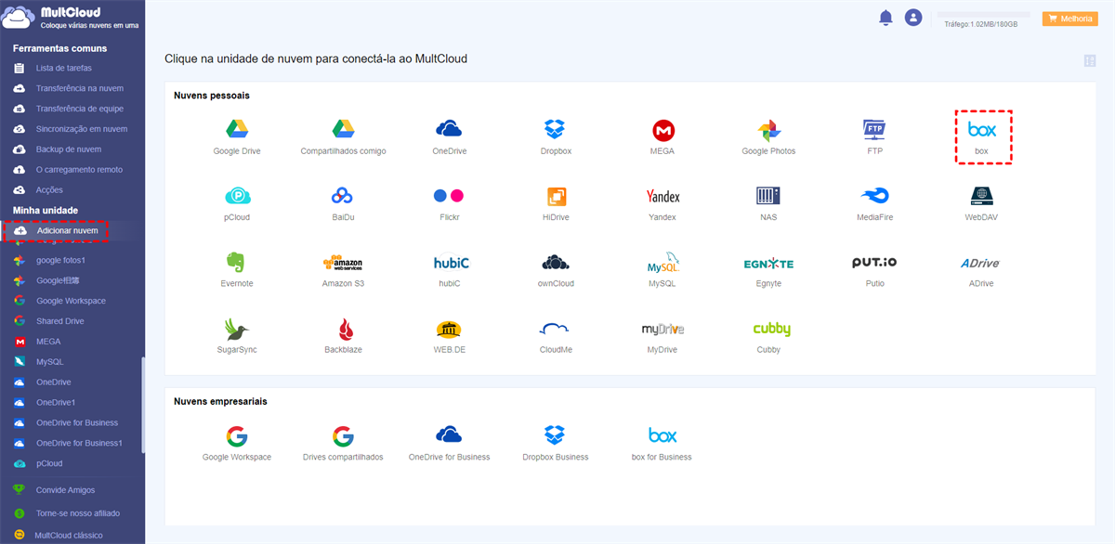Select the MySQL icon in cloud grid
This screenshot has width=1115, height=544.
(x=662, y=263)
